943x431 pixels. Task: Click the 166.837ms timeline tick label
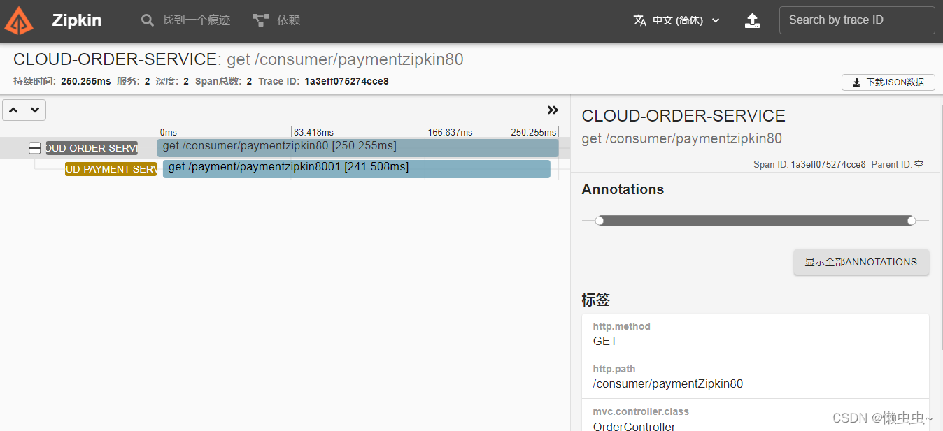450,132
